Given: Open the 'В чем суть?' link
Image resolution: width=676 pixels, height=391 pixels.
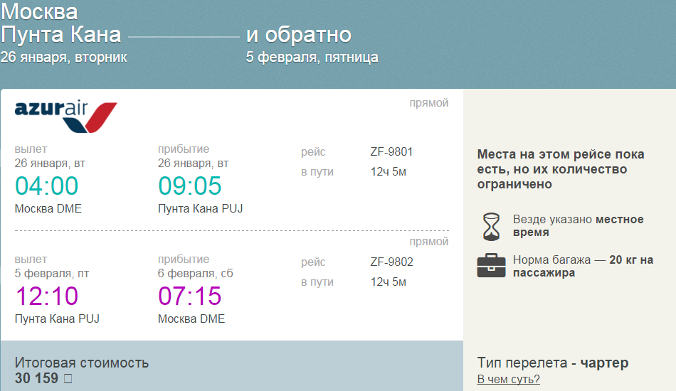Looking at the screenshot, I should tap(508, 380).
